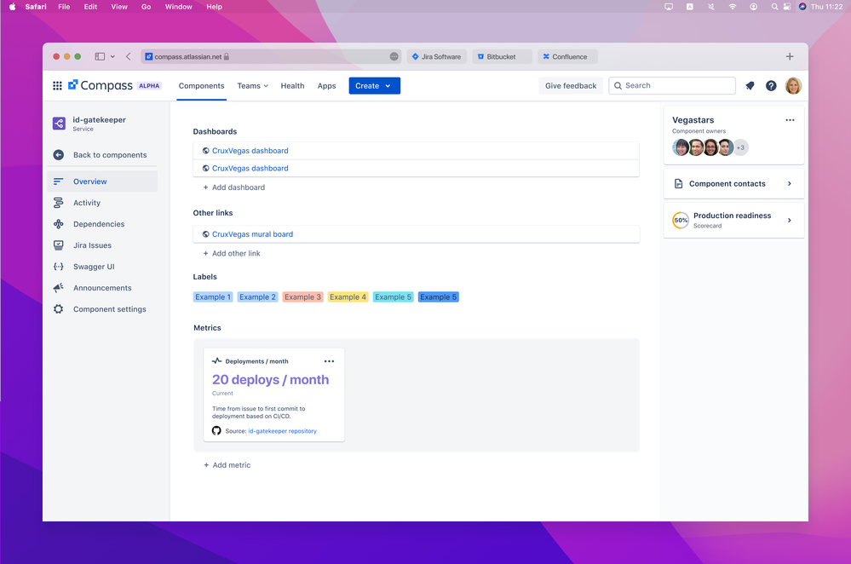Open the CruxVegas mural board link
Image resolution: width=851 pixels, height=564 pixels.
(252, 234)
